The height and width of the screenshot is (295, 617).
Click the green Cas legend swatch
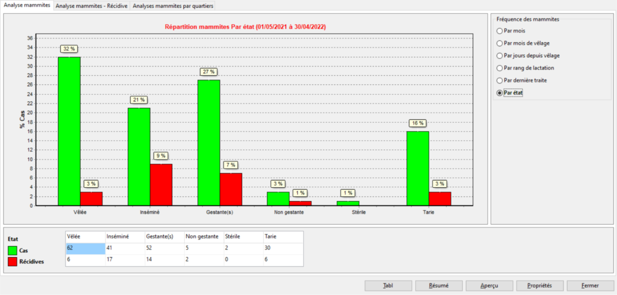coord(13,250)
